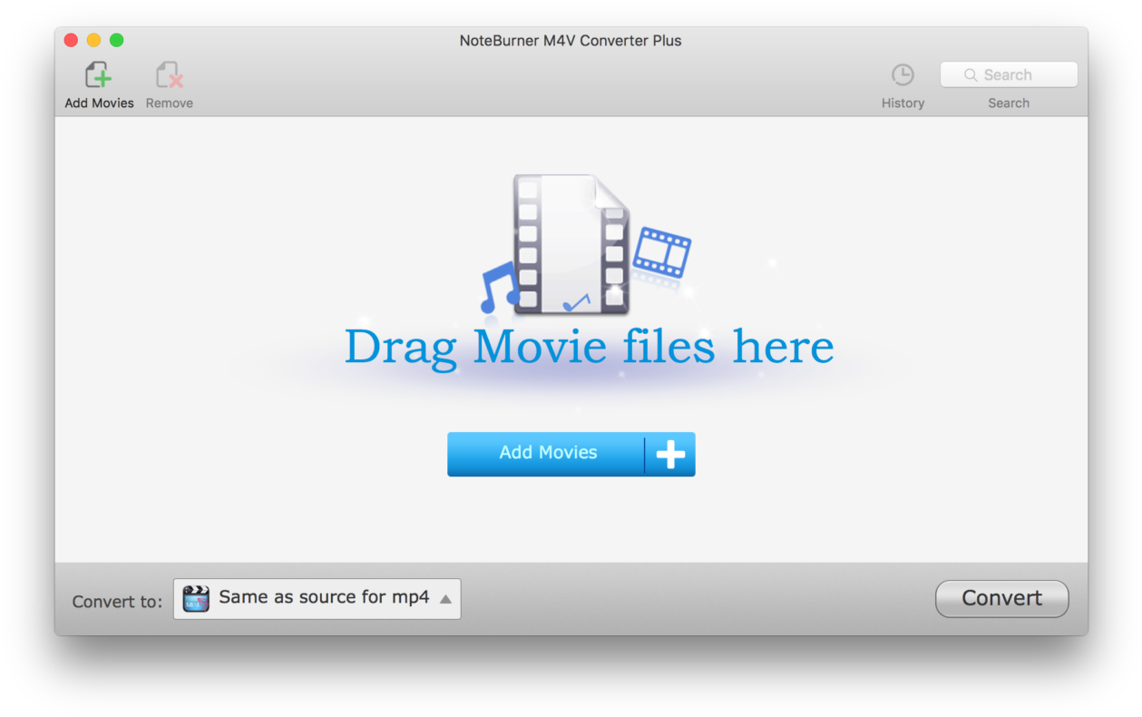Viewport: 1142px width, 717px height.
Task: Open the "Same as source for mp4" dropdown
Action: (324, 598)
